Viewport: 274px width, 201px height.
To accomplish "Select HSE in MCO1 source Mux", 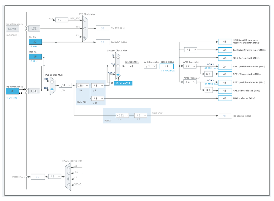I will pyautogui.click(x=69, y=173).
